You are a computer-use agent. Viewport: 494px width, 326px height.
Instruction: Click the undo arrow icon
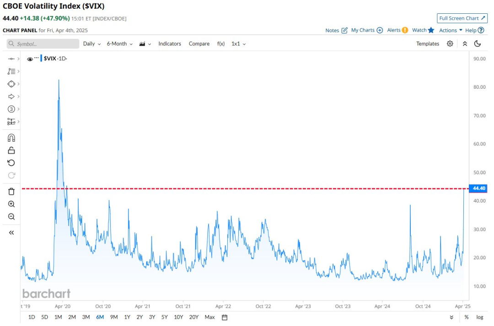click(11, 163)
